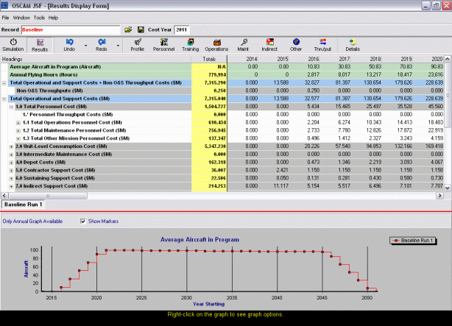Image resolution: width=452 pixels, height=326 pixels.
Task: Click the table scroll down arrow
Action: coord(448,188)
